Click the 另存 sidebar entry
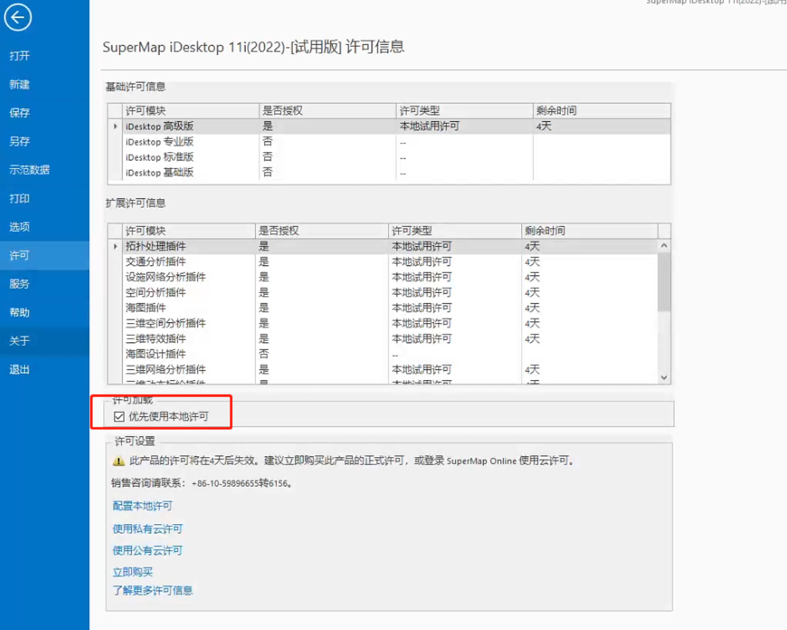Image resolution: width=787 pixels, height=630 pixels. [x=45, y=141]
